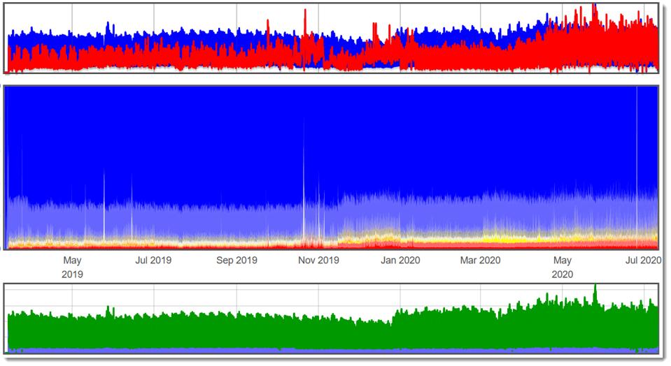Screen dimensions: 671x366
Task: Select the Mar 2020 timeline label
Action: click(x=480, y=261)
